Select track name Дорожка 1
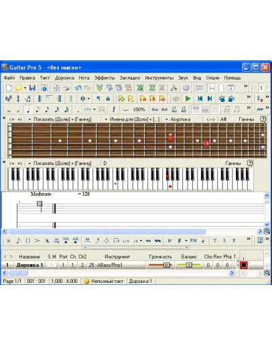 29,266
